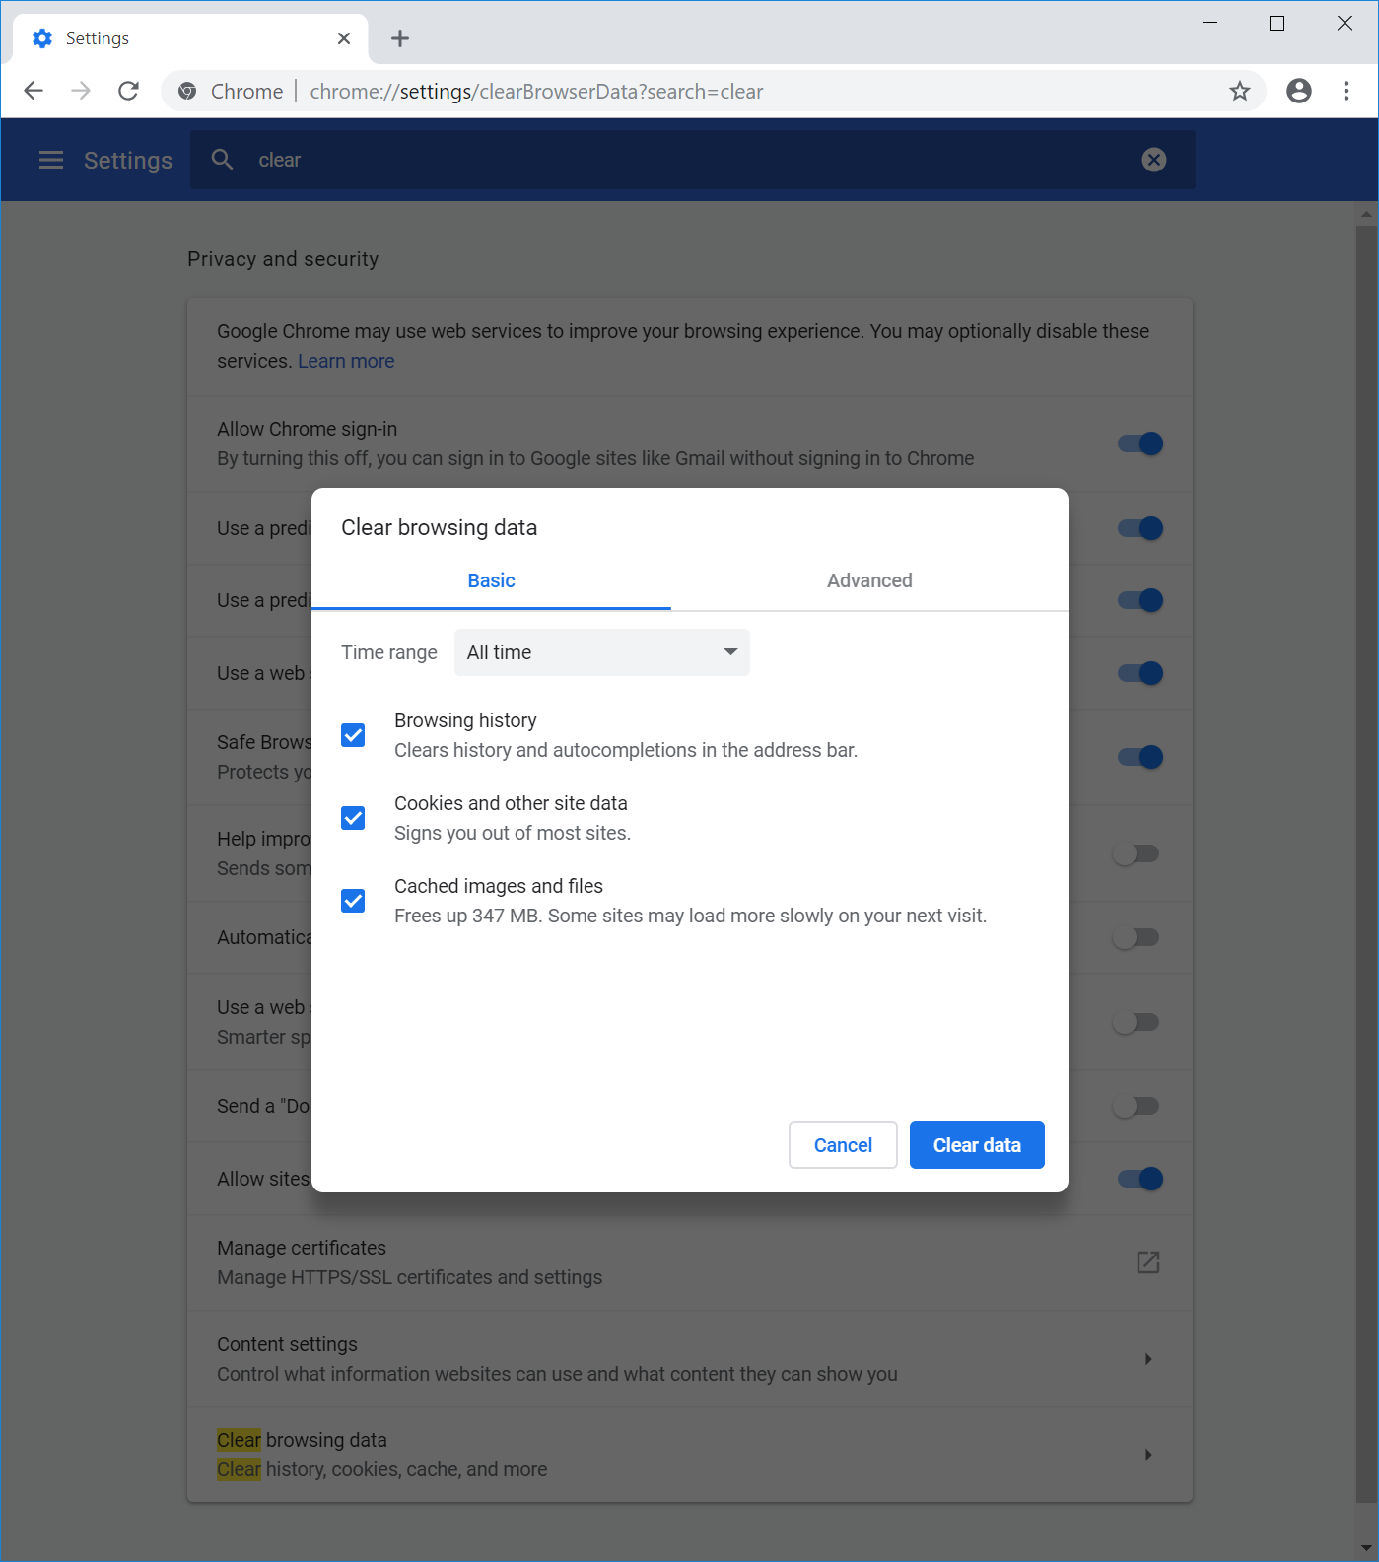Select the Settings browser tab
1379x1562 pixels.
pyautogui.click(x=190, y=38)
